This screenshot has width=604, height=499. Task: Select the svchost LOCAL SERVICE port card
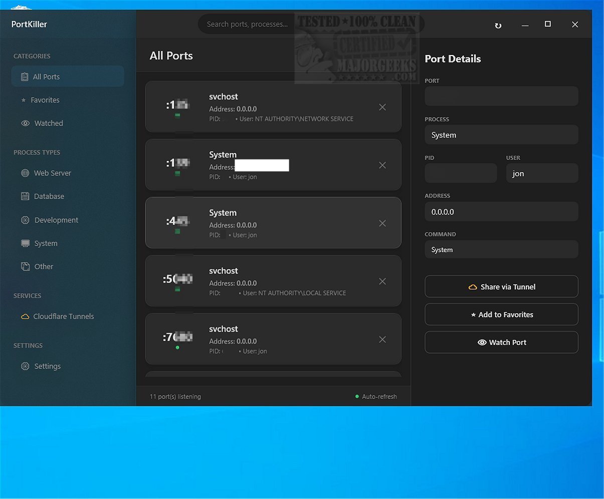[273, 281]
